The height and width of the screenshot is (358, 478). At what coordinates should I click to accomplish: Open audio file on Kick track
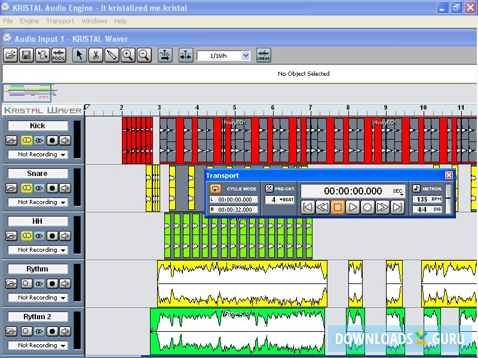(x=12, y=140)
